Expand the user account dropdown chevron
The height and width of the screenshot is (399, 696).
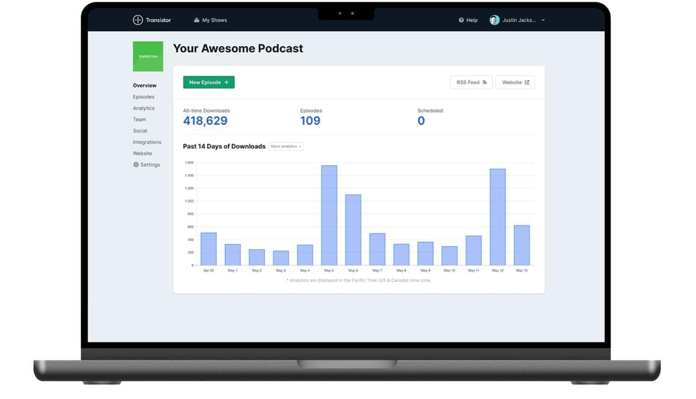(x=543, y=20)
